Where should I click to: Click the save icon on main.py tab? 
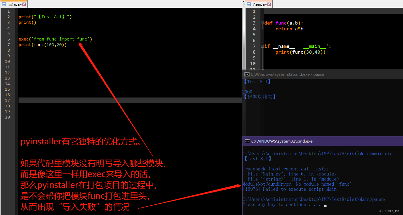pos(4,4)
